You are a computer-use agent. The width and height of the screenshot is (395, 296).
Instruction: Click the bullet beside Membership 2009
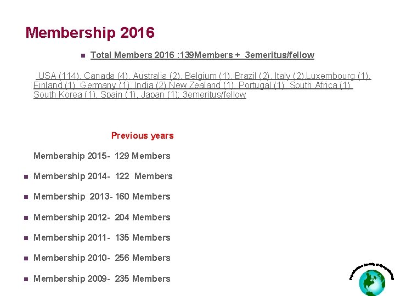[x=26, y=279]
